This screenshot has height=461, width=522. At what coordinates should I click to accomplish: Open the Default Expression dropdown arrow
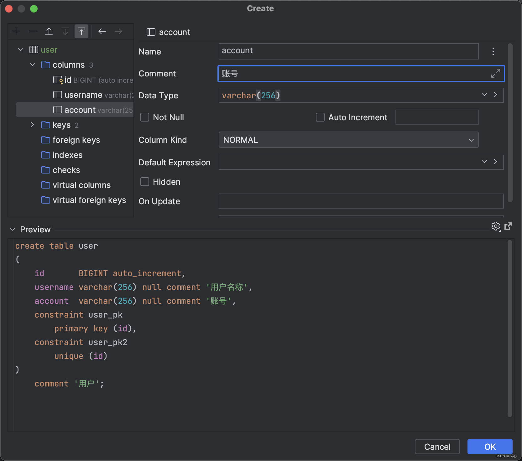point(484,162)
